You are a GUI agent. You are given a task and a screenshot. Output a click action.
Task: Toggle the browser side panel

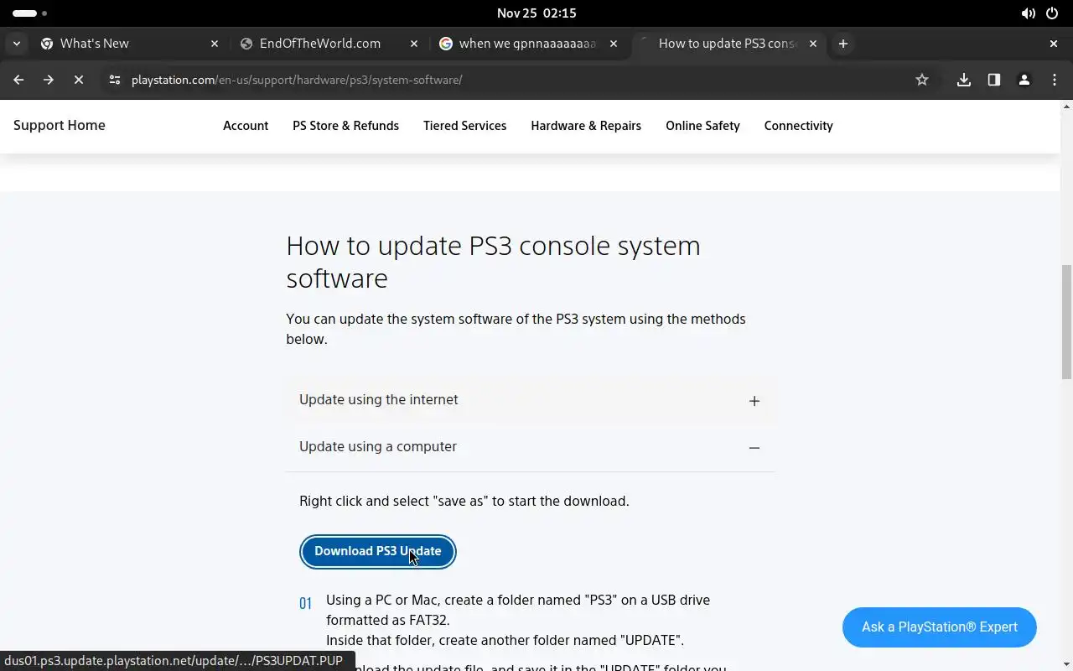(x=994, y=80)
